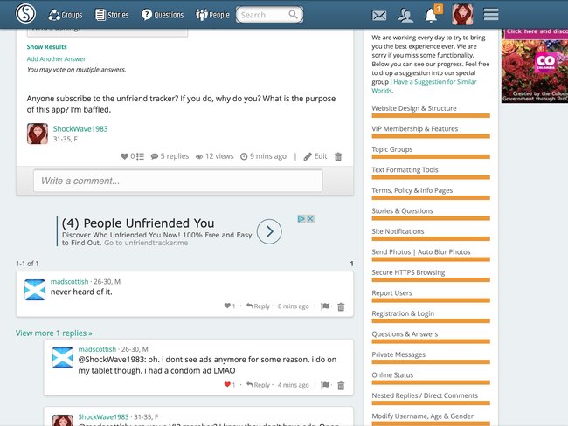This screenshot has width=568, height=426.
Task: Open the AdChoices icon on the ad
Action: [301, 218]
